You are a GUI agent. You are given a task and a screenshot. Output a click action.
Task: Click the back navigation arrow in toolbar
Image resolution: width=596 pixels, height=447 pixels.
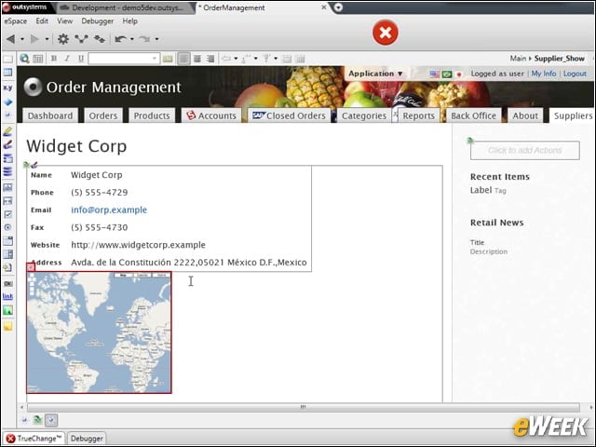10,39
